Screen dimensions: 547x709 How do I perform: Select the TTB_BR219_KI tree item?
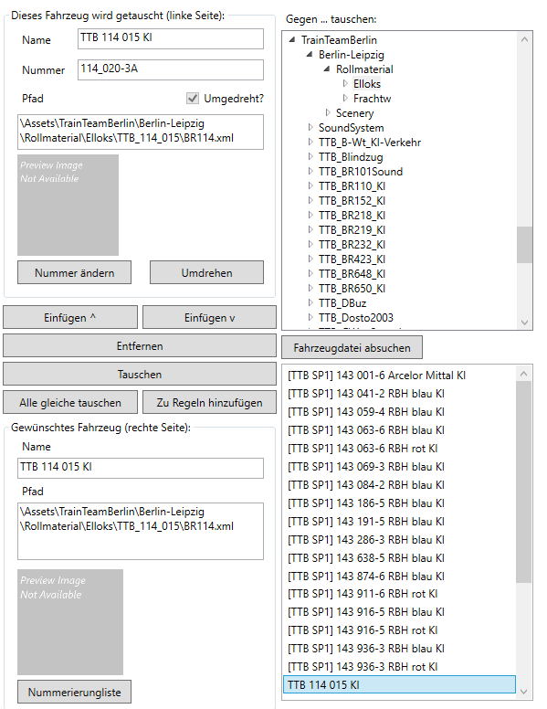tap(352, 229)
